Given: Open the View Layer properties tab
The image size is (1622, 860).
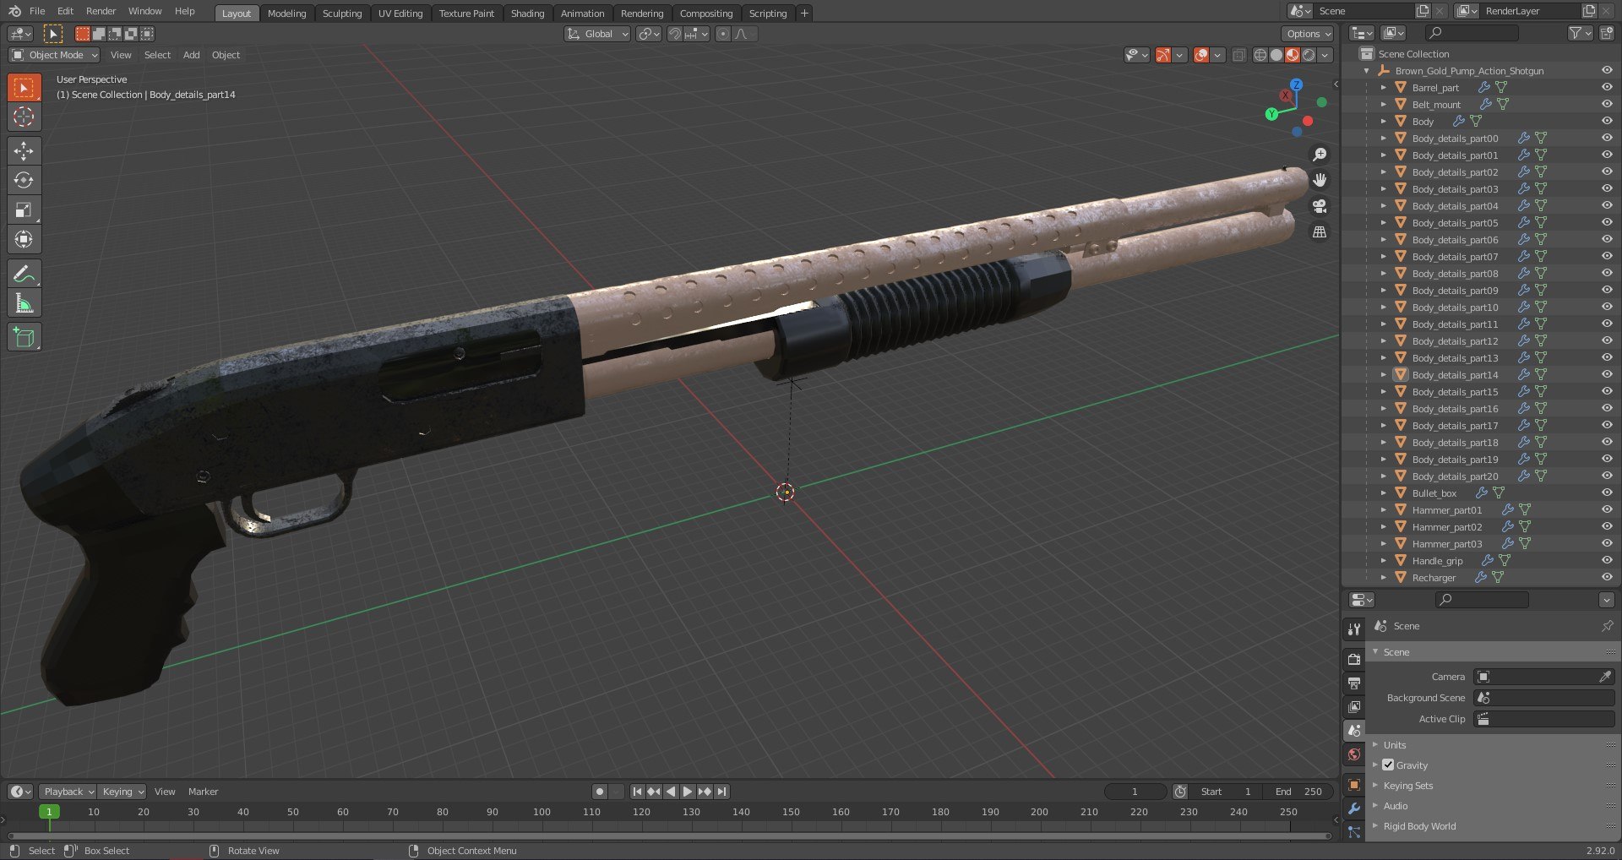Looking at the screenshot, I should pos(1354,706).
